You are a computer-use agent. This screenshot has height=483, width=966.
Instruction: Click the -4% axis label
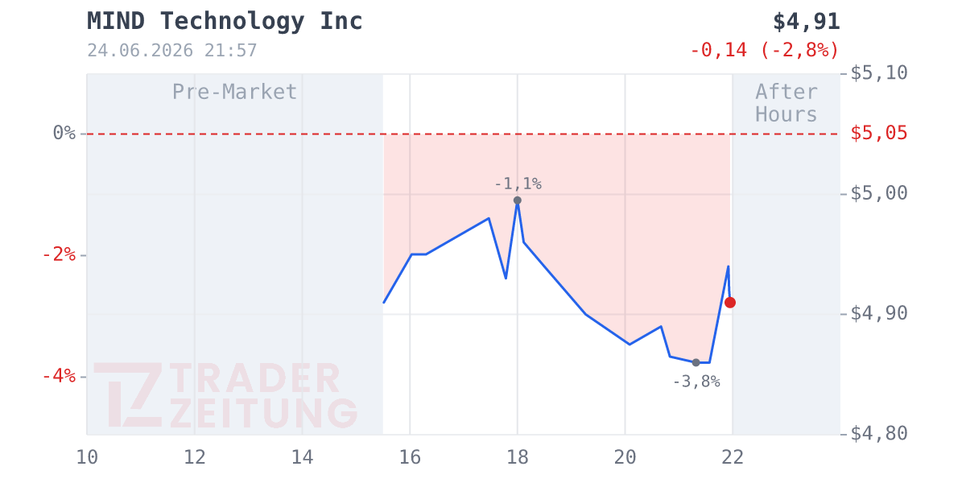[x=59, y=376]
